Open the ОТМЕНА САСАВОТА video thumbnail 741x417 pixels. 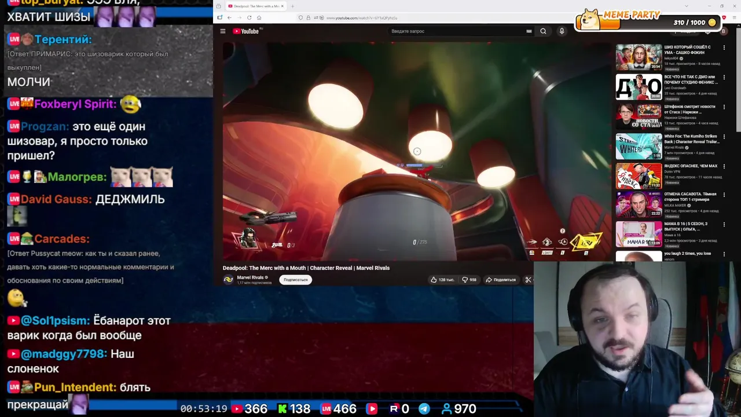(x=639, y=205)
